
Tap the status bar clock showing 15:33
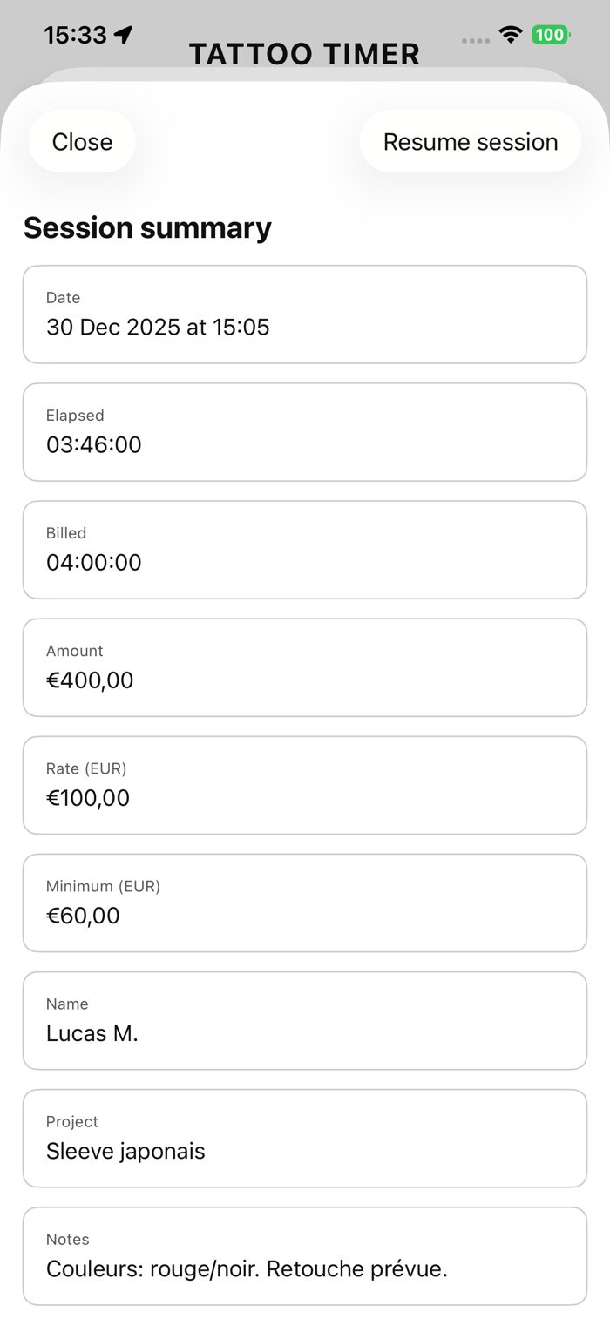[75, 35]
